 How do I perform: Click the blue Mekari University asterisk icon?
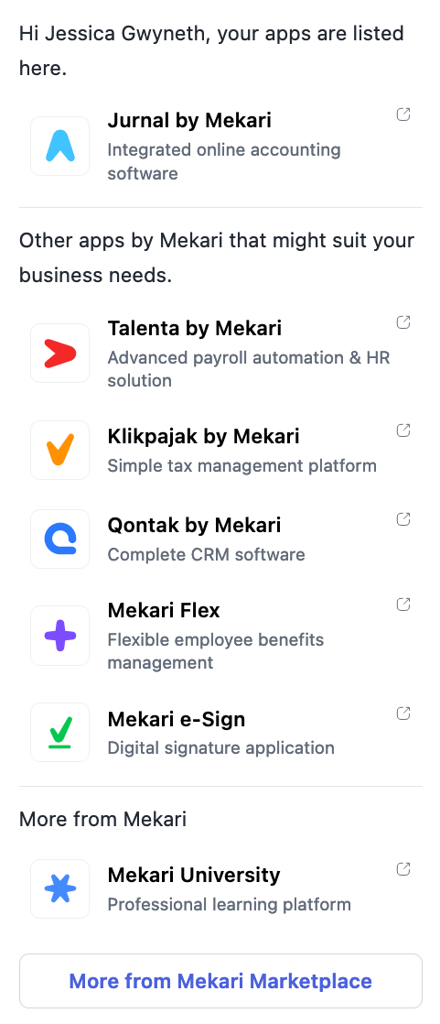coord(60,888)
